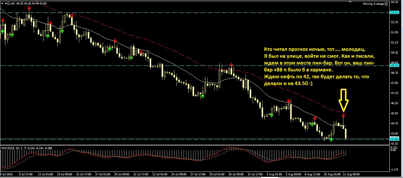
Task: Click the 52.75 price scale value
Action: pos(395,22)
